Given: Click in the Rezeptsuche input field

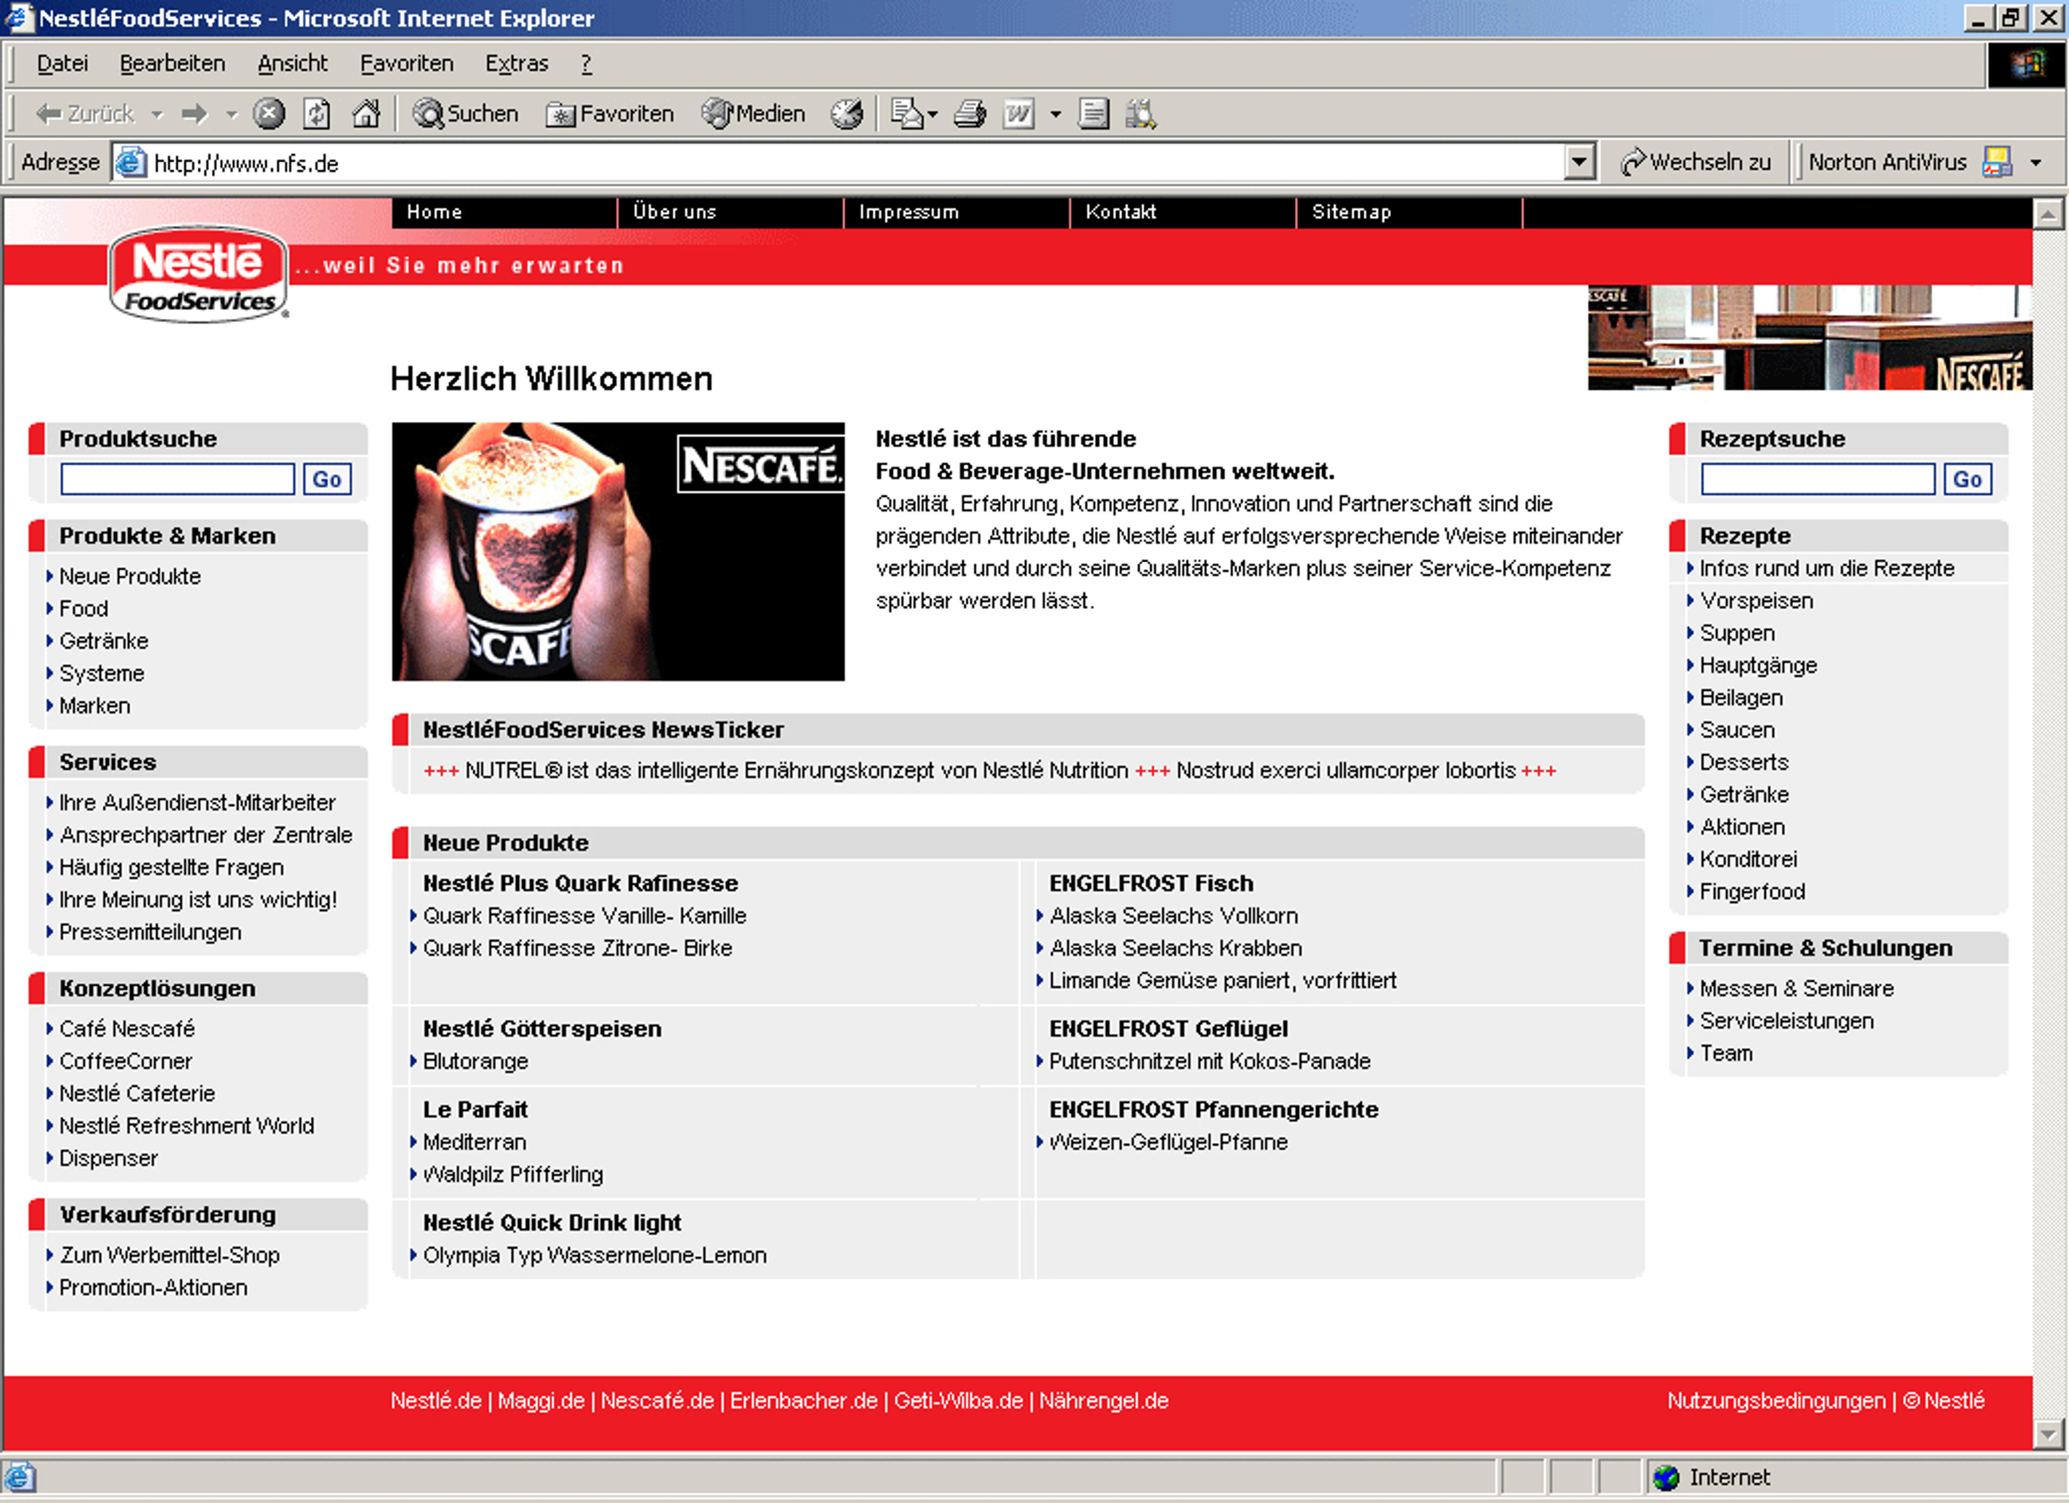Looking at the screenshot, I should (x=1817, y=479).
